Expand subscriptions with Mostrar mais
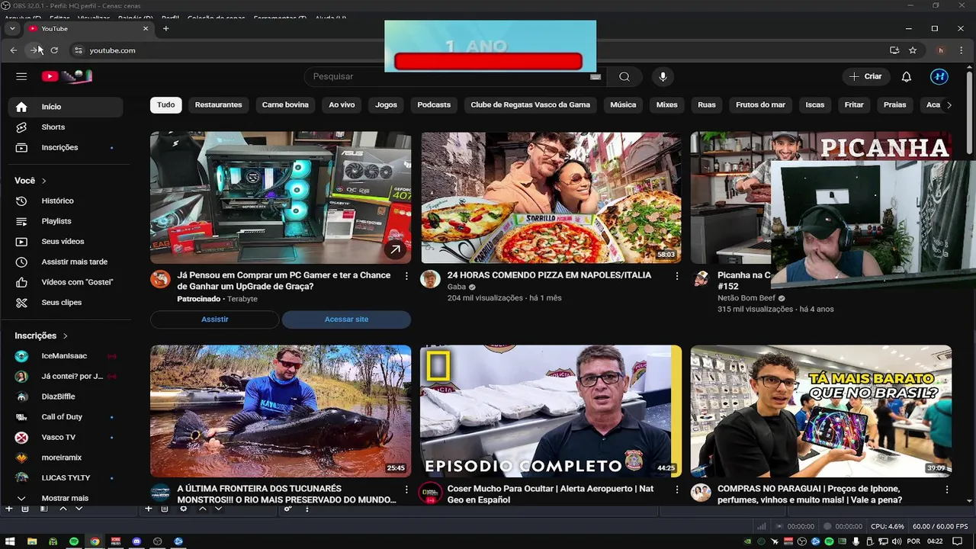Image resolution: width=976 pixels, height=549 pixels. pos(66,498)
